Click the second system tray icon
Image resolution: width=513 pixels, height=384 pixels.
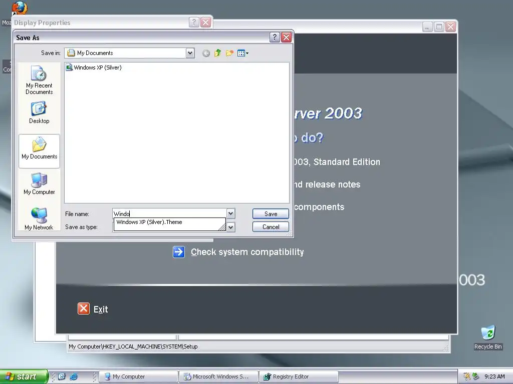point(475,376)
